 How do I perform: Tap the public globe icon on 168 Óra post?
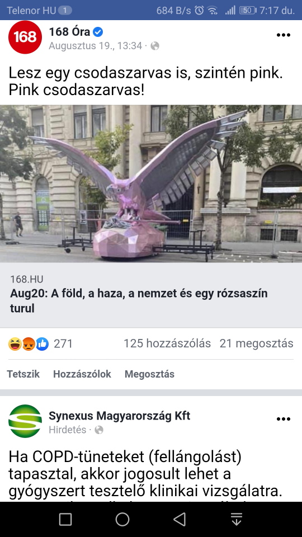pos(155,46)
